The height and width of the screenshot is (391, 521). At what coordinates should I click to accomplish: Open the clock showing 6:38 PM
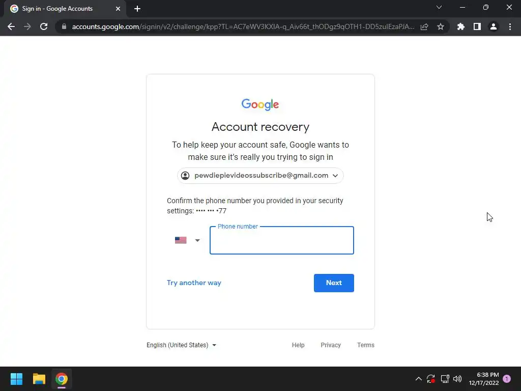(x=484, y=379)
